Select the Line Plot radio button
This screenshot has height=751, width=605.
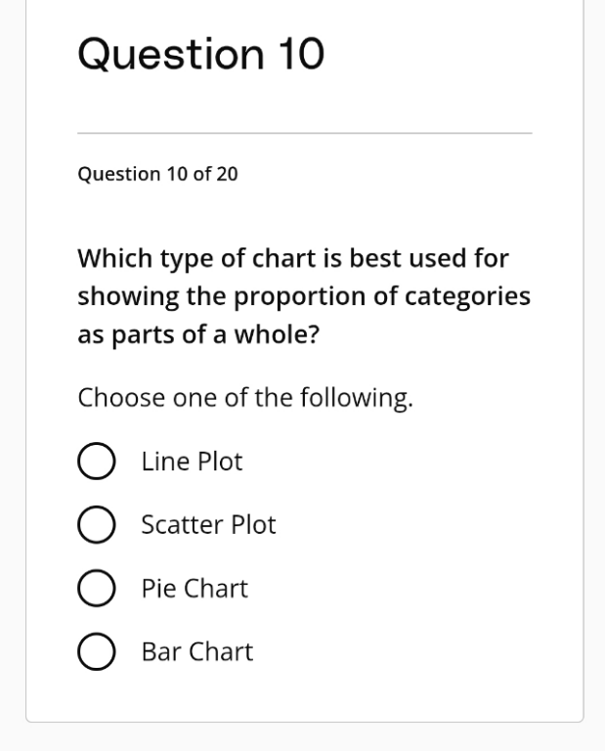tap(96, 461)
